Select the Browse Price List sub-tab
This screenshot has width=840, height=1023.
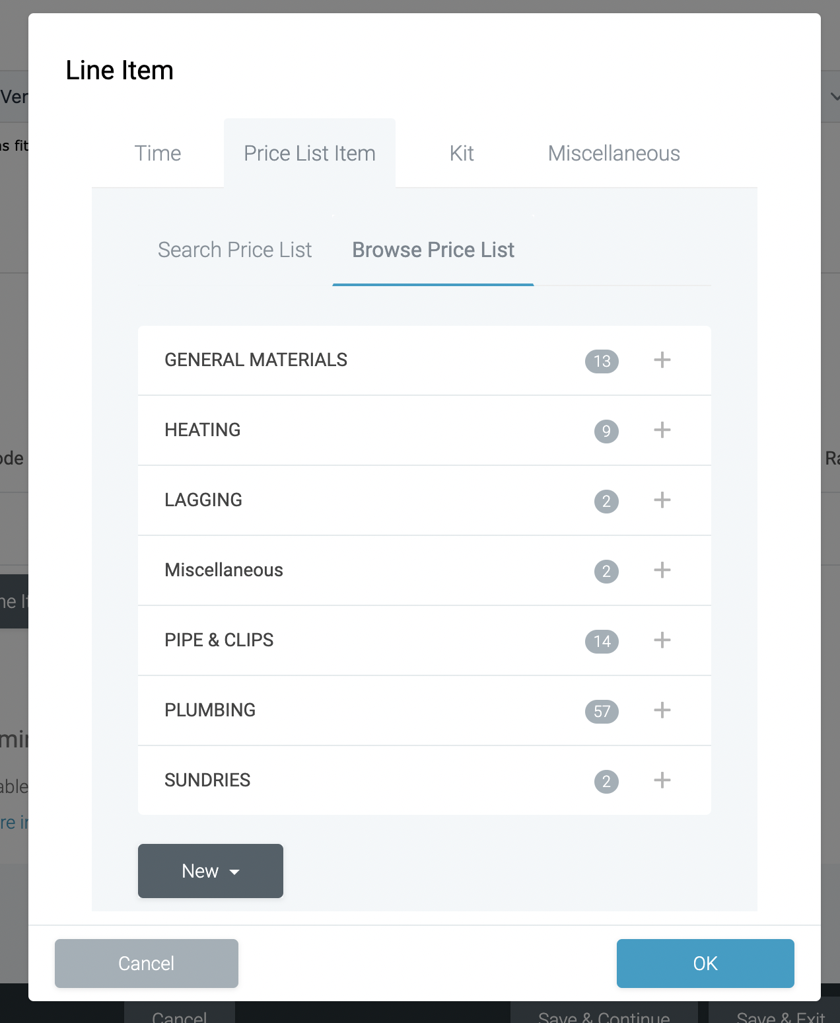pos(433,250)
